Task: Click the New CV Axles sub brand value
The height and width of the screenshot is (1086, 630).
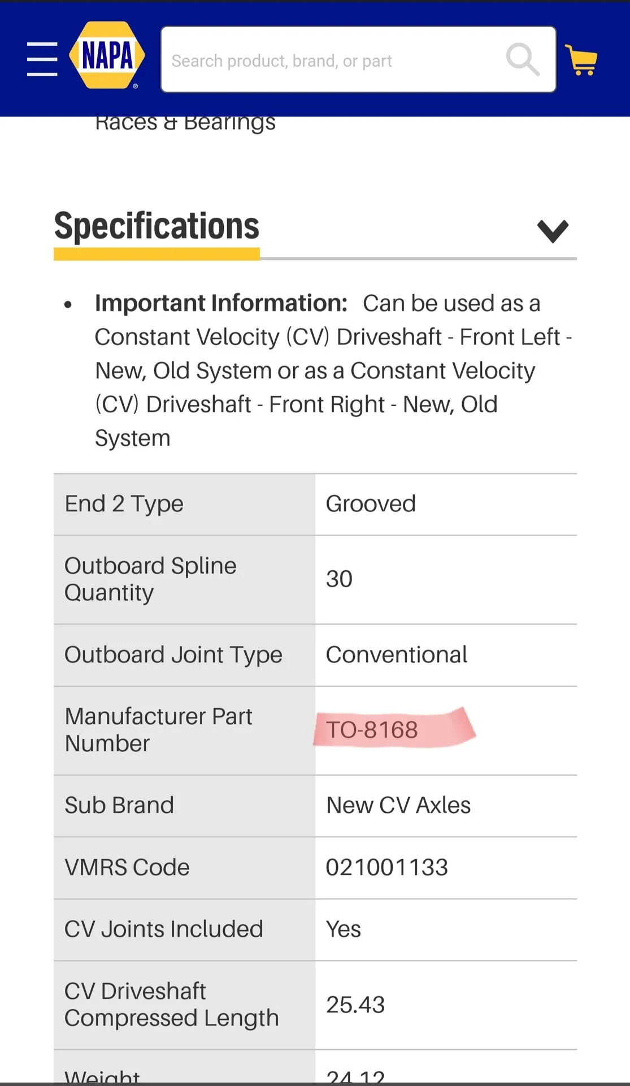Action: tap(398, 805)
